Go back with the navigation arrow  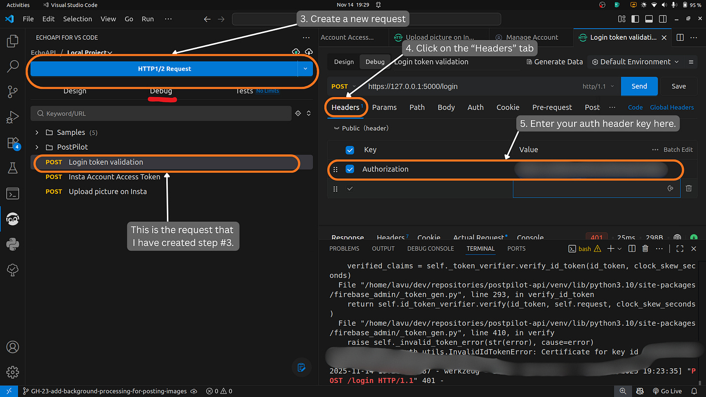(x=207, y=19)
